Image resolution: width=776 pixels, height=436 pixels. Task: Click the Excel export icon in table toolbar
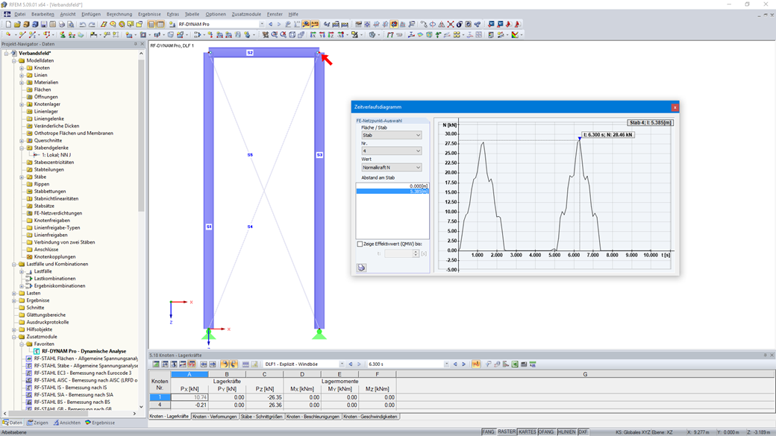515,364
